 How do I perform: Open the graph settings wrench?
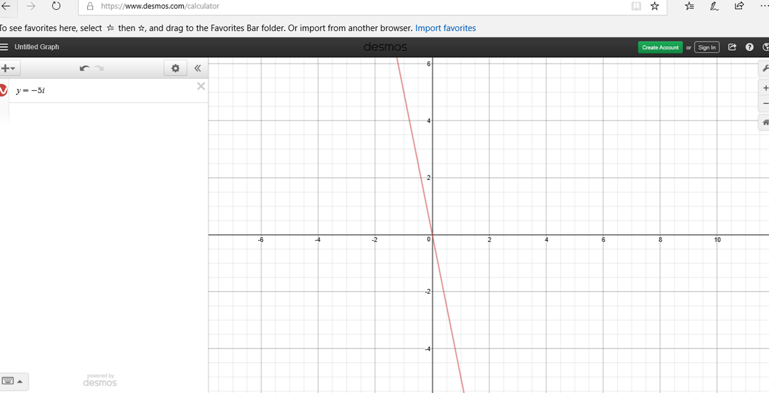tap(765, 68)
